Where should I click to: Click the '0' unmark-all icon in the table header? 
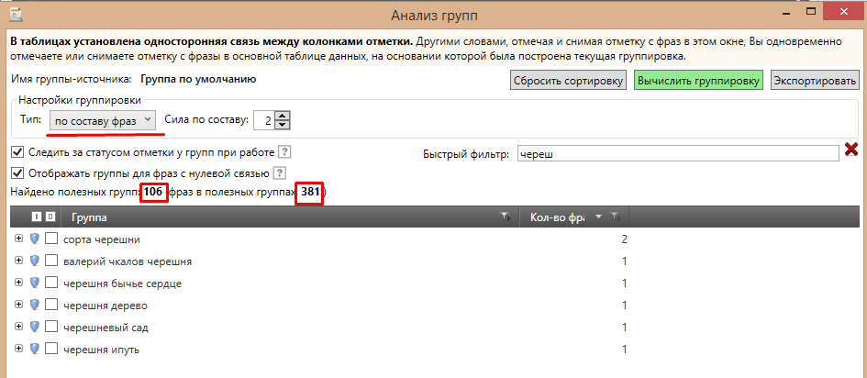tap(50, 217)
